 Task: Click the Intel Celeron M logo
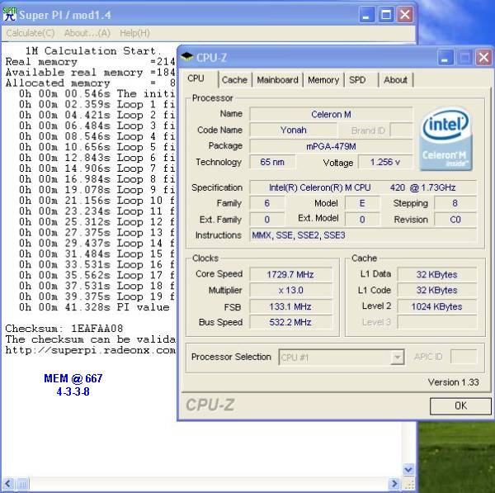[445, 139]
